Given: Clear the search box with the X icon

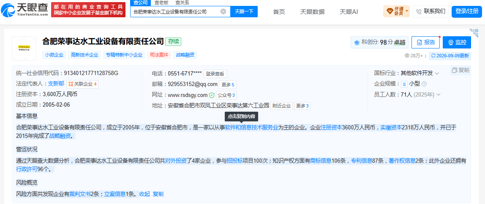Looking at the screenshot, I should [223, 12].
